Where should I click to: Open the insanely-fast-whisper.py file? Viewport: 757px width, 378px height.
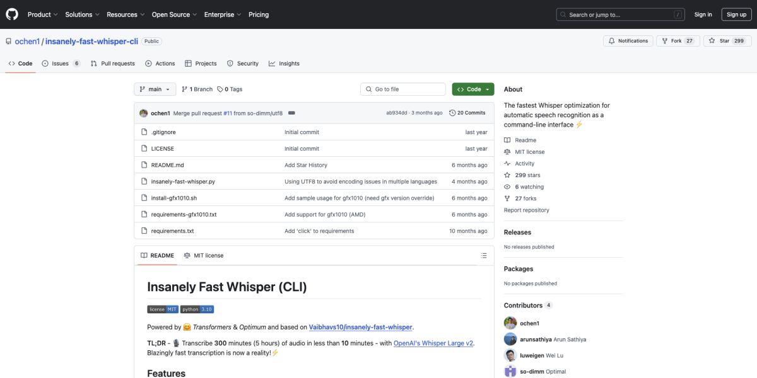pos(183,181)
